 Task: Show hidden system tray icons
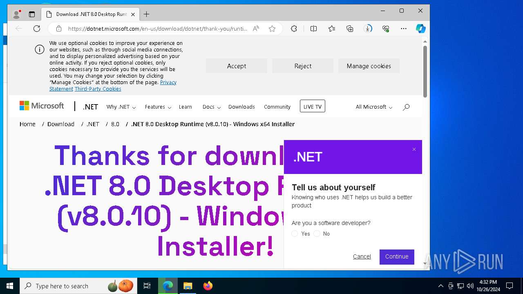coord(440,286)
